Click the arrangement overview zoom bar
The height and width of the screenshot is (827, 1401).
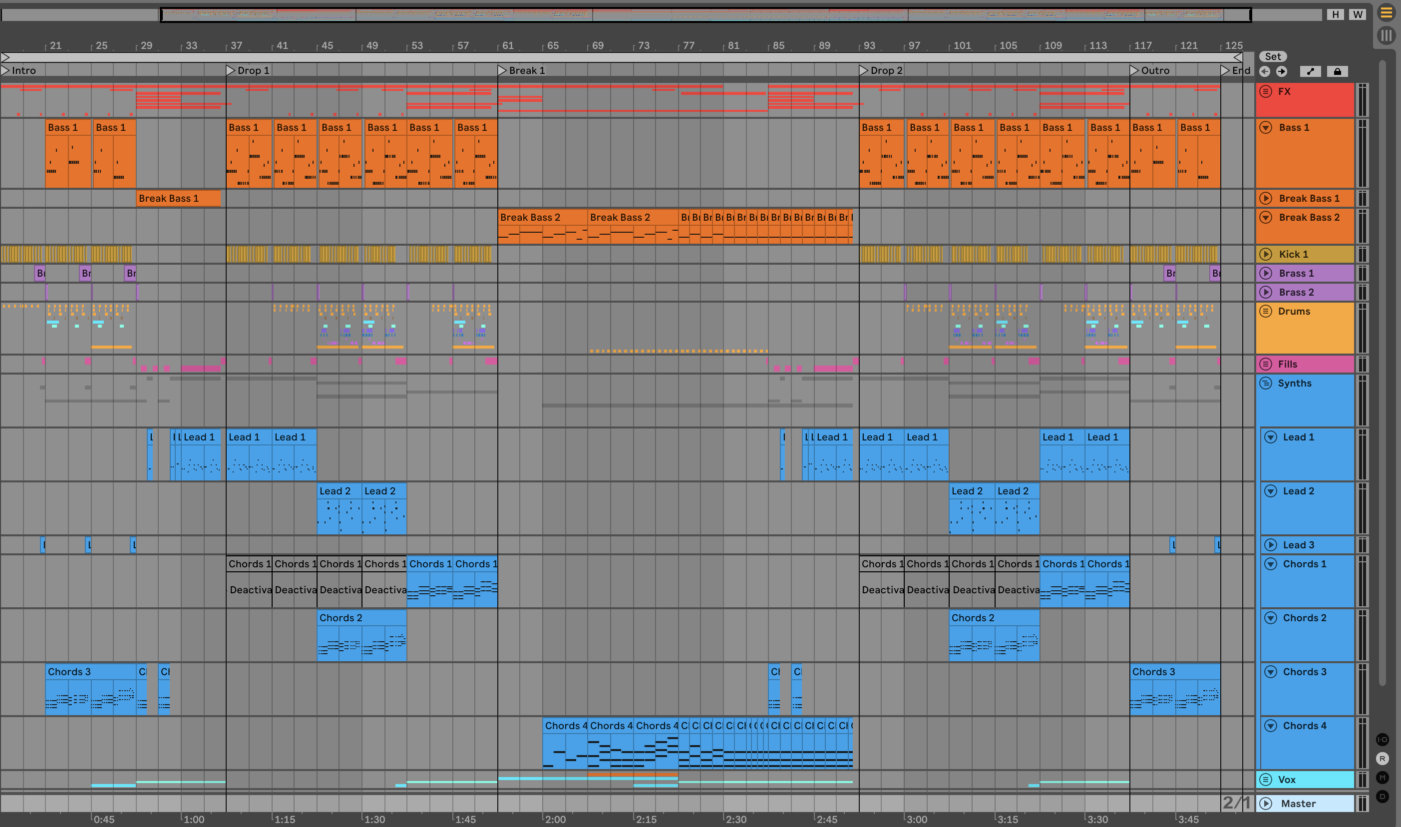click(x=705, y=14)
